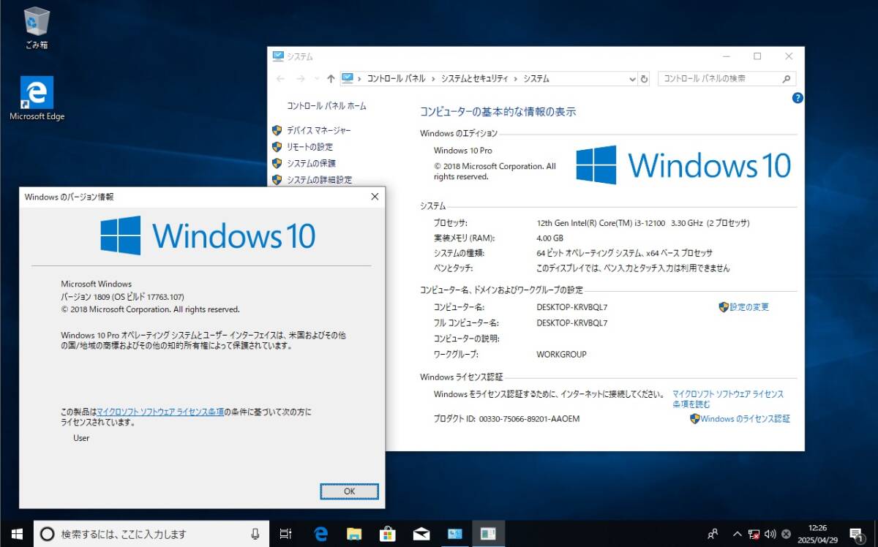Open Microsoft Store from the taskbar
This screenshot has height=547, width=878.
coord(388,534)
